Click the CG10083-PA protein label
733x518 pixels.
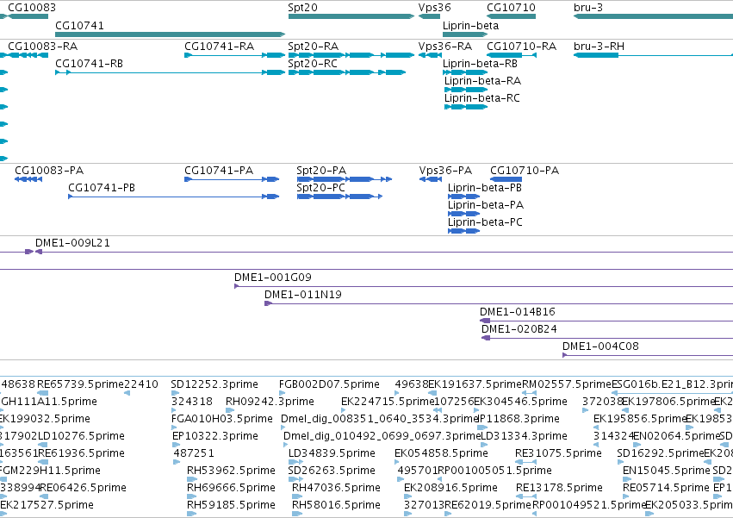(x=49, y=171)
